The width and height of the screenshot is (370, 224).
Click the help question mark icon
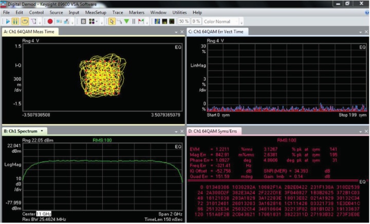[x=367, y=13]
